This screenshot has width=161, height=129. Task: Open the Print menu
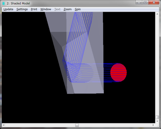pyautogui.click(x=34, y=9)
